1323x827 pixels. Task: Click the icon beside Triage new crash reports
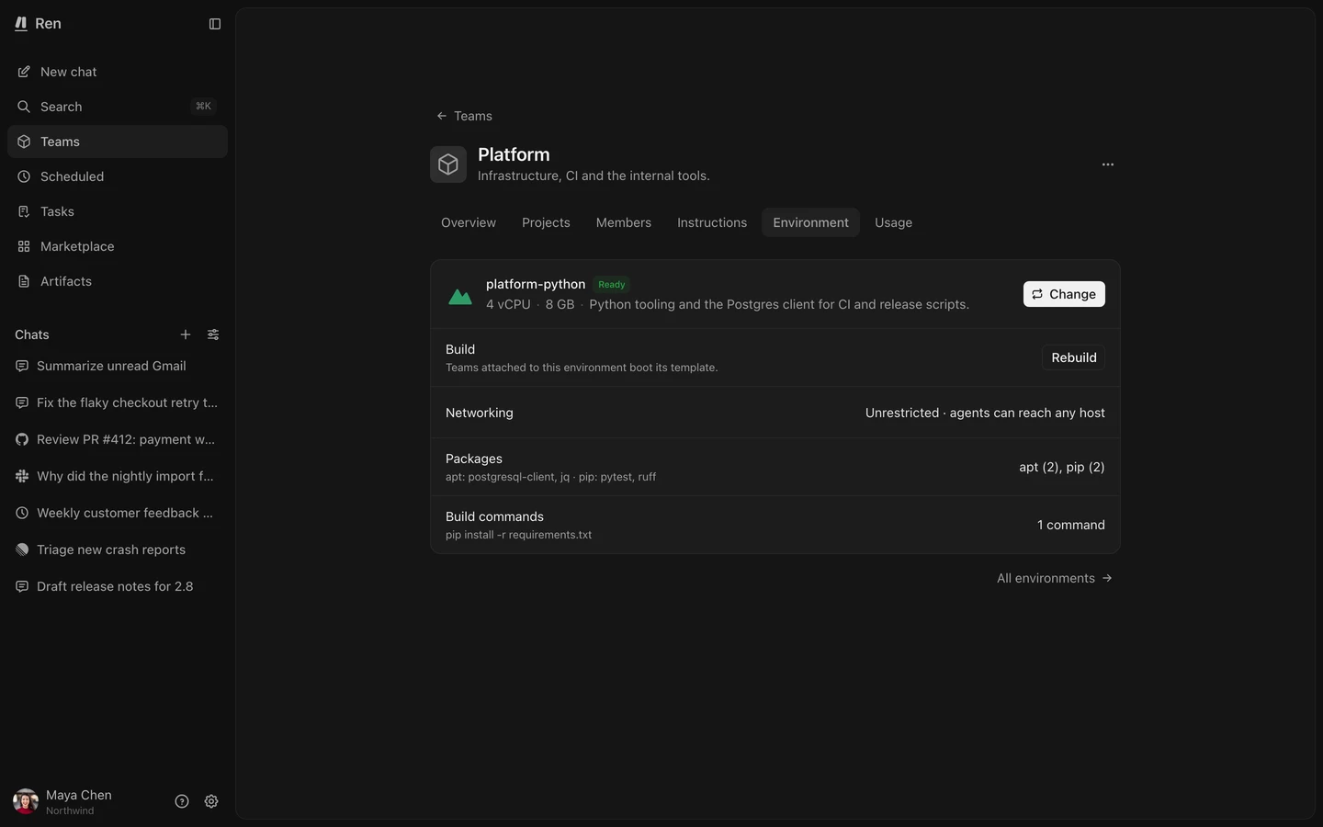[22, 549]
